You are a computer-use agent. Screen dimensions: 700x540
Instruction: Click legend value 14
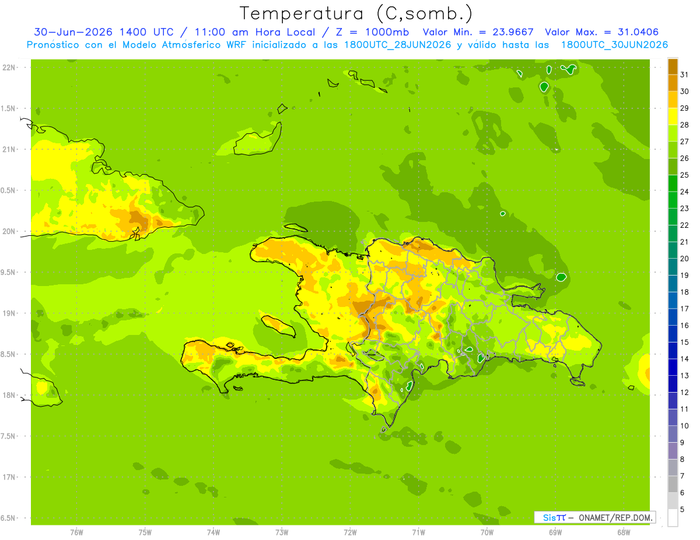[x=685, y=359]
